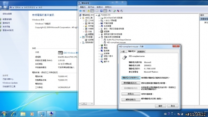The height and width of the screenshot is (117, 208).
Task: Open Device Manager link in System window sidebar
Action: coord(7,19)
